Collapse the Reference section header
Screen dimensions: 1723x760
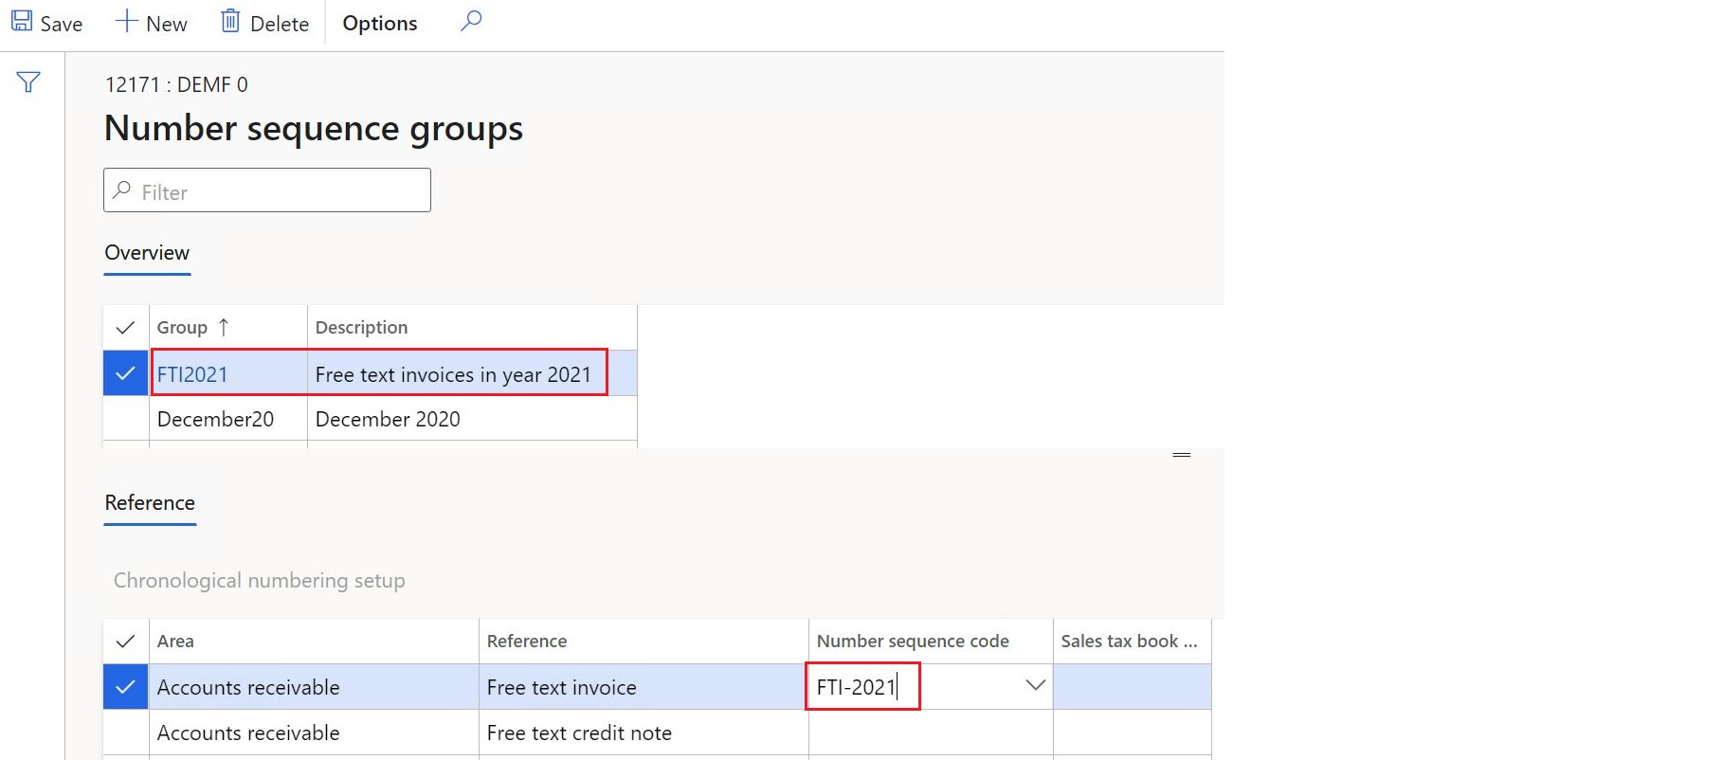click(150, 503)
